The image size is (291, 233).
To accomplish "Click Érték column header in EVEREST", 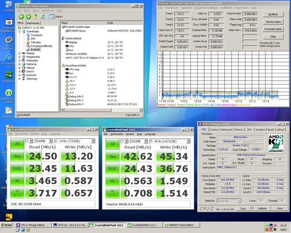I will (124, 23).
